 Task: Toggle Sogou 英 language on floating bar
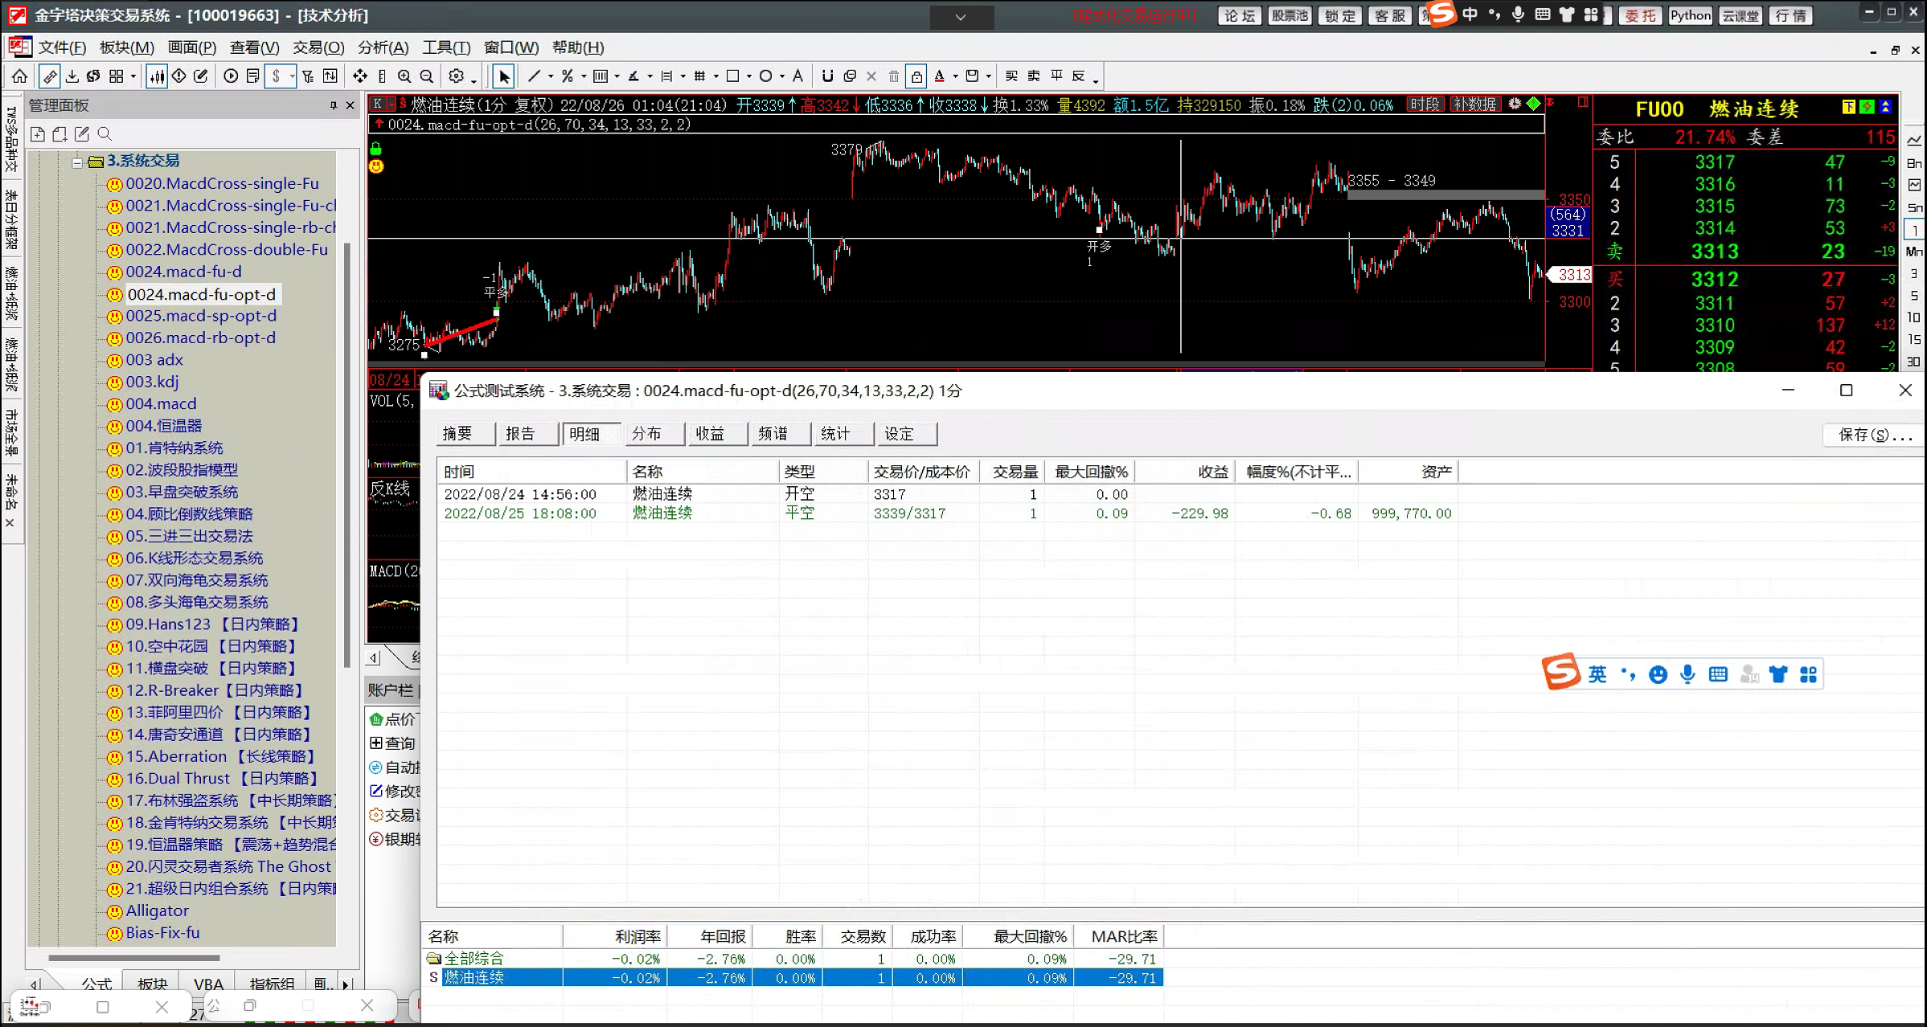[1597, 673]
